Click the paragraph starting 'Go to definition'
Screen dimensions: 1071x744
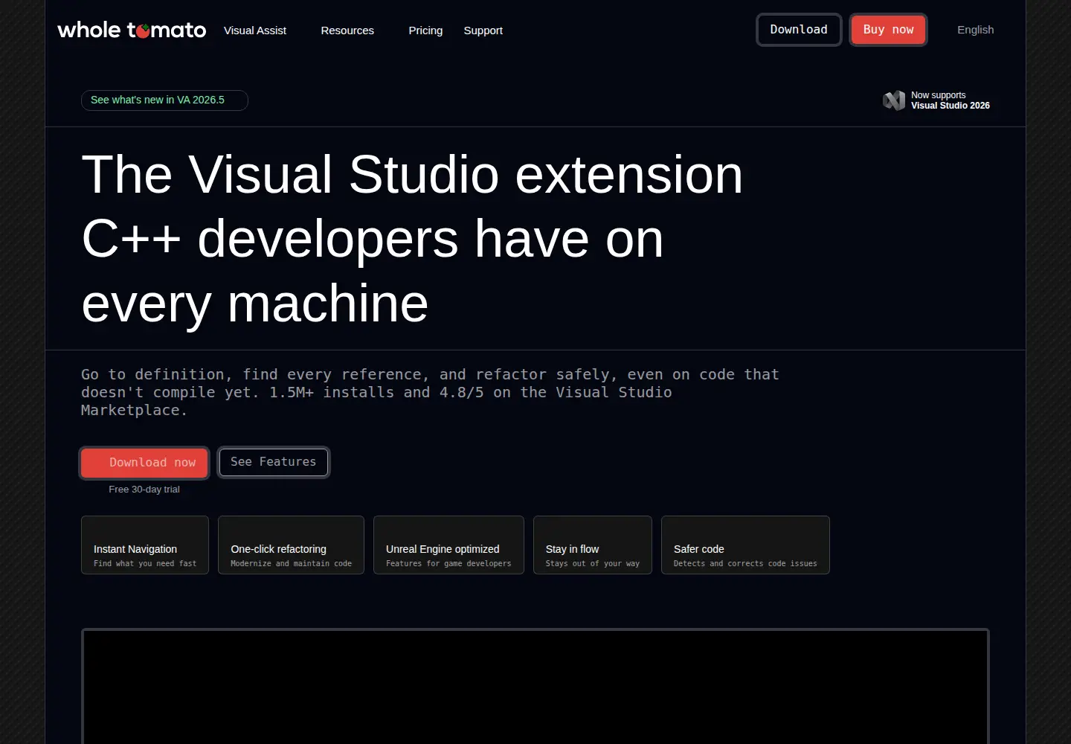430,392
